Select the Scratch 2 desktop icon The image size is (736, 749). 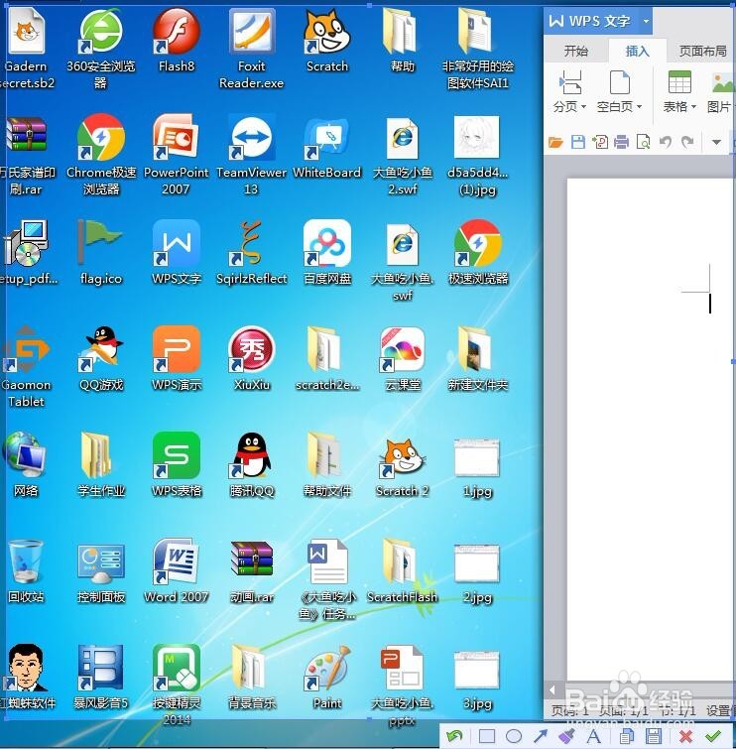(402, 467)
